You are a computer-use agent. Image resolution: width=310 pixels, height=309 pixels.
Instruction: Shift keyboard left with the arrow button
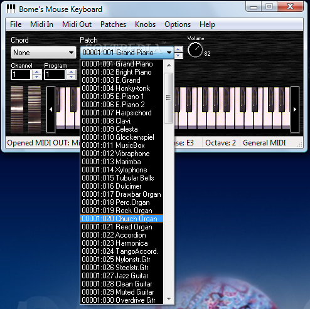(x=51, y=110)
